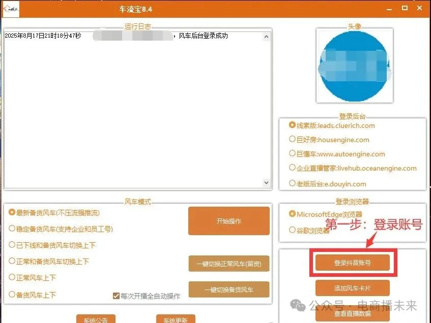Click the profile avatar image
This screenshot has width=431, height=323.
(x=354, y=66)
